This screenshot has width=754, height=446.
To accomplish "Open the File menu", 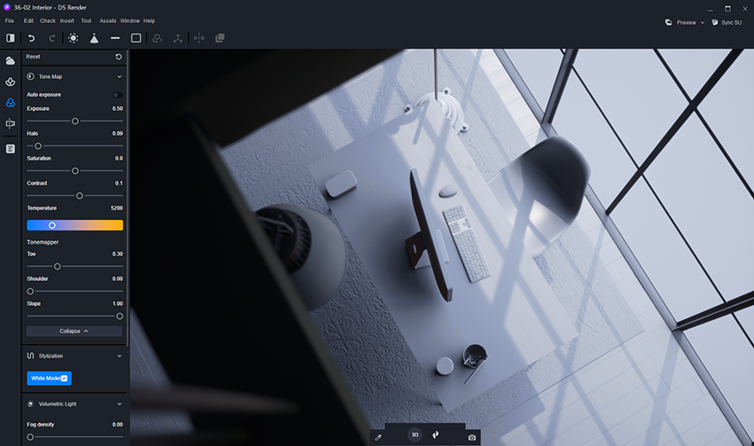I will coord(10,21).
